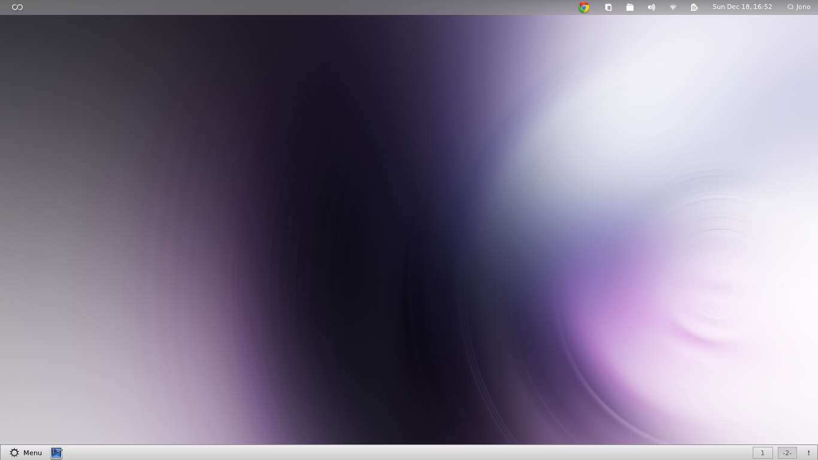Launch Google Chrome from top panel
This screenshot has width=818, height=460.
pyautogui.click(x=584, y=7)
